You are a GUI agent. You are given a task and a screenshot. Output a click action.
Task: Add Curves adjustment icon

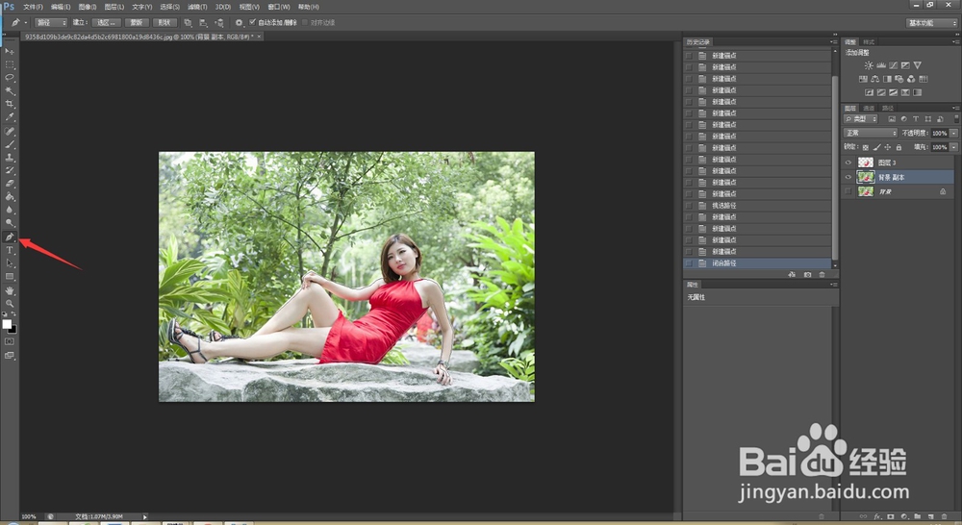[x=894, y=65]
